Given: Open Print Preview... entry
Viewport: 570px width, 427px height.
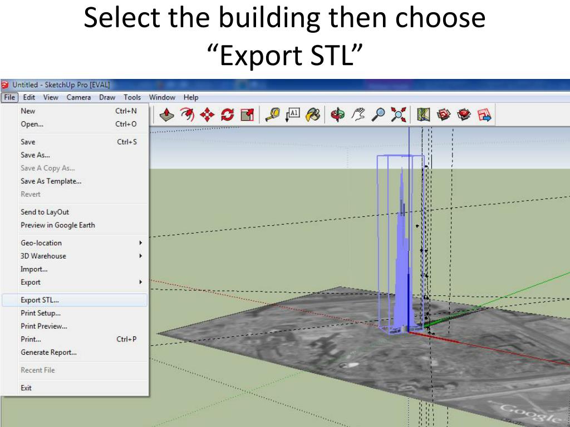Looking at the screenshot, I should pos(75,326).
